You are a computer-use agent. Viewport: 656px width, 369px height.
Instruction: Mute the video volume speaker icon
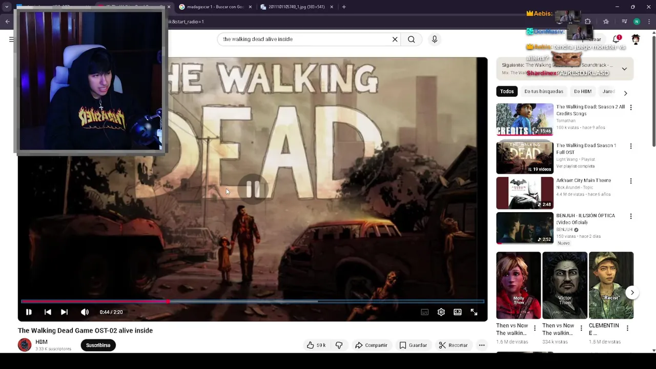pyautogui.click(x=85, y=312)
